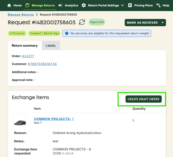The image size is (173, 157).
Task: Click the Manage Returns breadcrumb link
Action: tap(21, 15)
